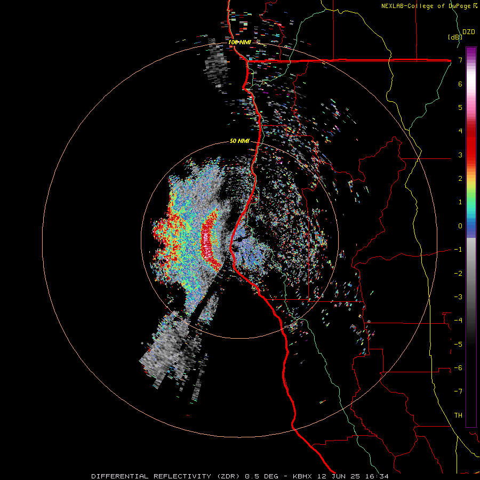Viewport: 480px width, 480px height.
Task: Click the red-white high ZDR arc band
Action: [x=207, y=241]
